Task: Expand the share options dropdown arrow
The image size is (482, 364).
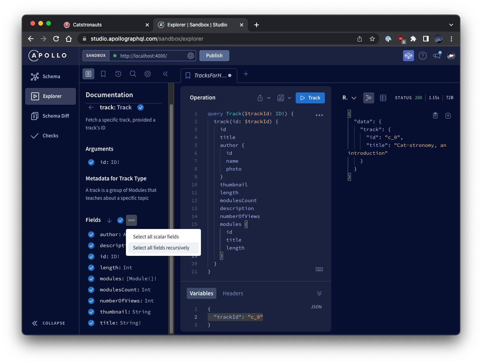Action: coord(269,98)
